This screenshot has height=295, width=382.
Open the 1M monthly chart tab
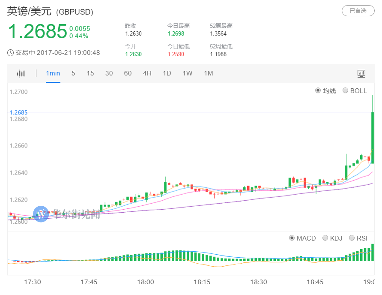208,73
